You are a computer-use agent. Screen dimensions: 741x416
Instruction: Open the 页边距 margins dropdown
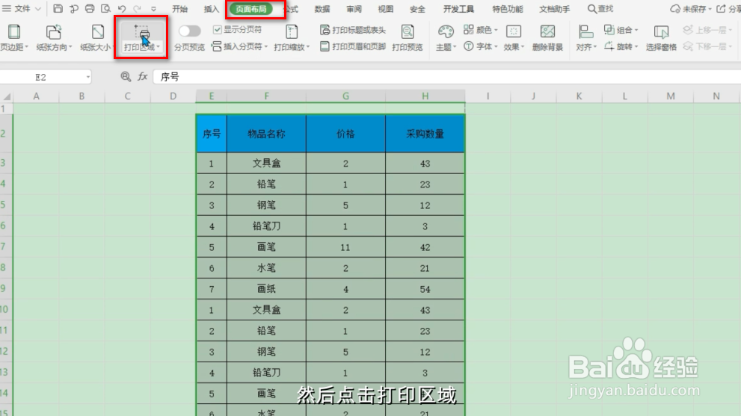[x=13, y=38]
